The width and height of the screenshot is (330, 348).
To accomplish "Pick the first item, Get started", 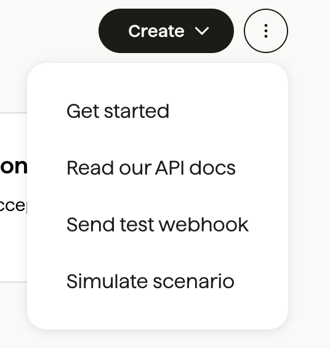I will click(158, 111).
